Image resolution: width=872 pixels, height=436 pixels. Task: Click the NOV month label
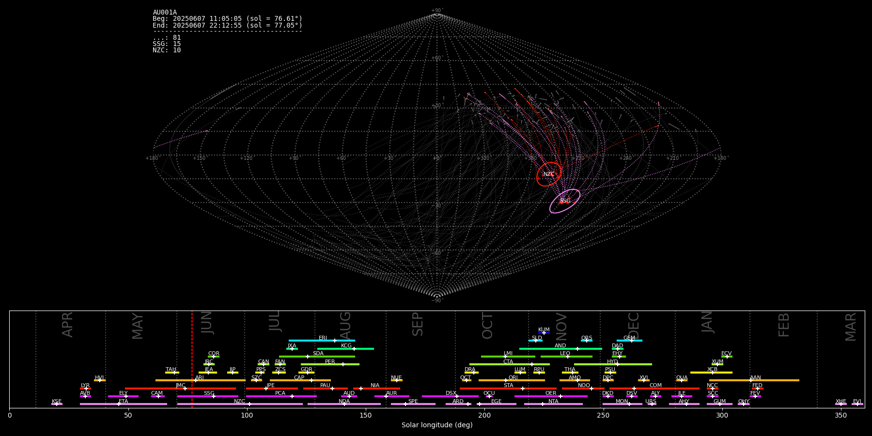click(561, 327)
